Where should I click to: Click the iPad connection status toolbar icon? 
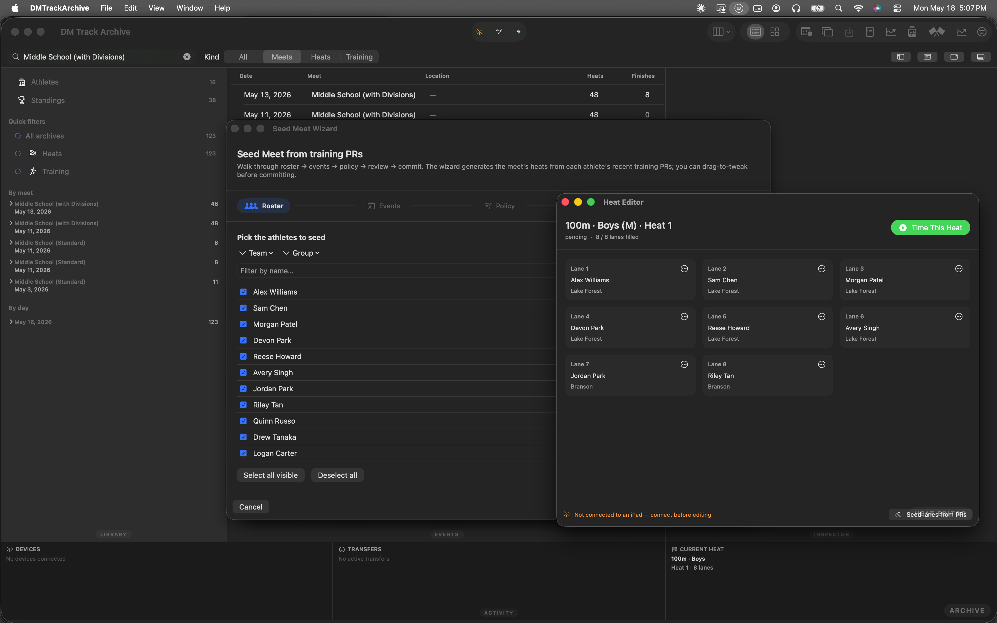click(480, 32)
